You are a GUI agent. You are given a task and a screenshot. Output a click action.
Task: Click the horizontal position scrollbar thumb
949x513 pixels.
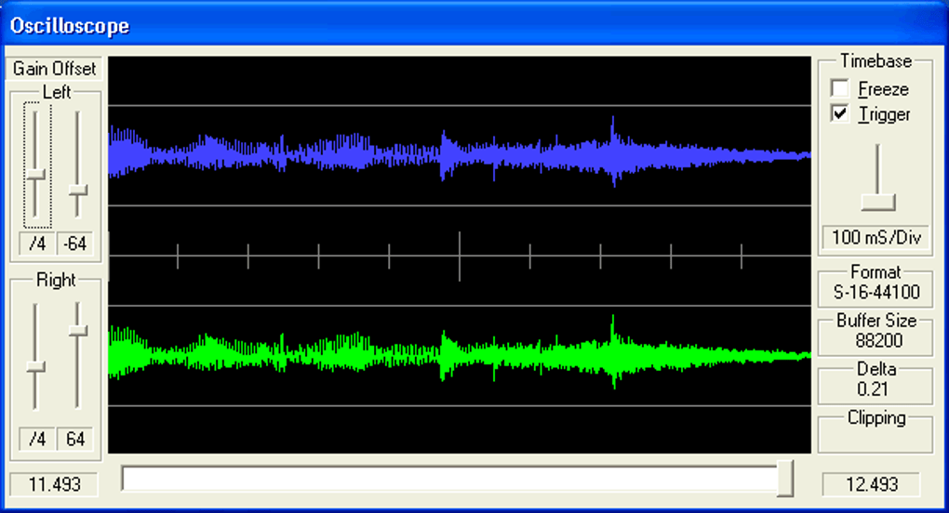[x=785, y=478]
